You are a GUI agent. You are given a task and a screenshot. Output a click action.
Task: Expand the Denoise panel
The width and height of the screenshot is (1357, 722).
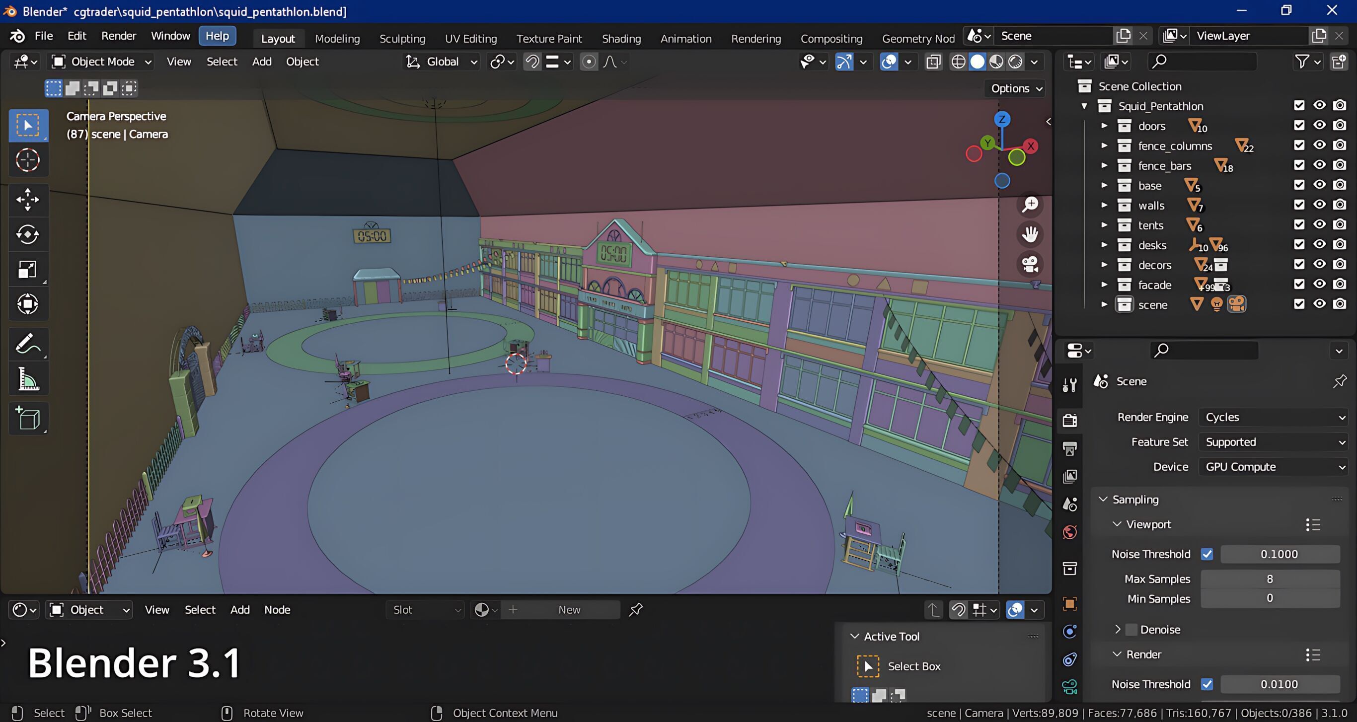click(x=1117, y=629)
